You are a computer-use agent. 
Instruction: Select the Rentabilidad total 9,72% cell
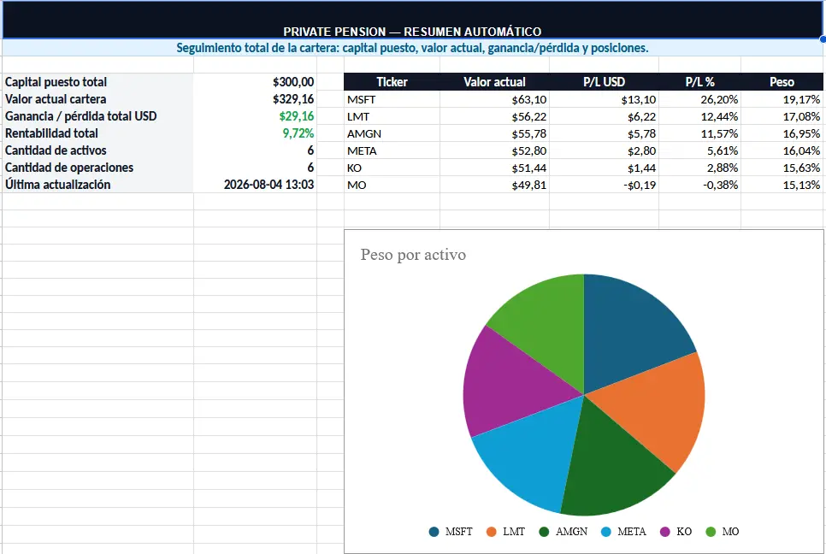pyautogui.click(x=255, y=133)
